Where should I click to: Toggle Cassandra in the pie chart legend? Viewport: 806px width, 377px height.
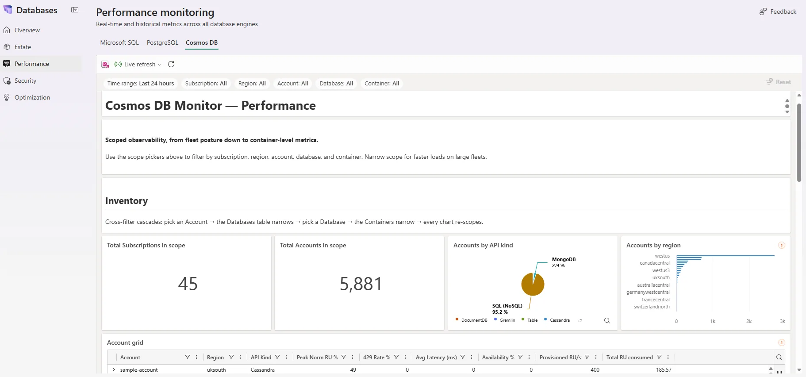(x=557, y=320)
